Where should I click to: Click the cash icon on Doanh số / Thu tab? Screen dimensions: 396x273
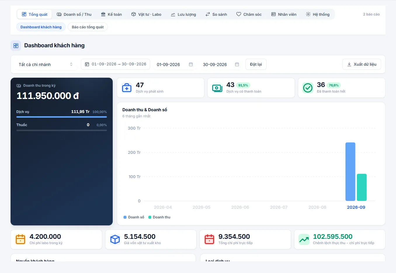[x=59, y=14]
